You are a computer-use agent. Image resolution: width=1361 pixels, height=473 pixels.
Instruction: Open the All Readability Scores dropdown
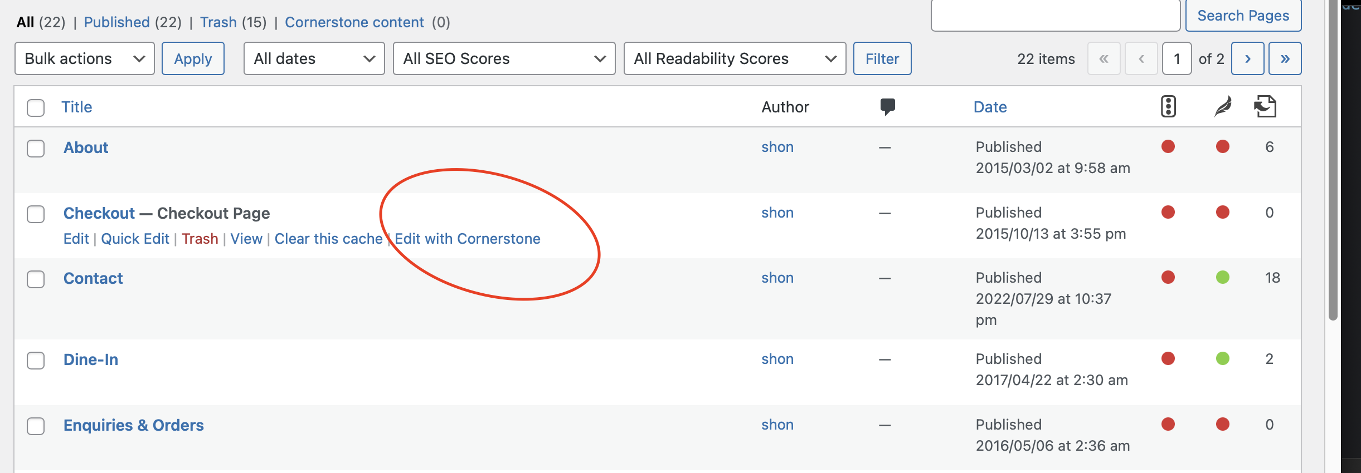pos(735,58)
